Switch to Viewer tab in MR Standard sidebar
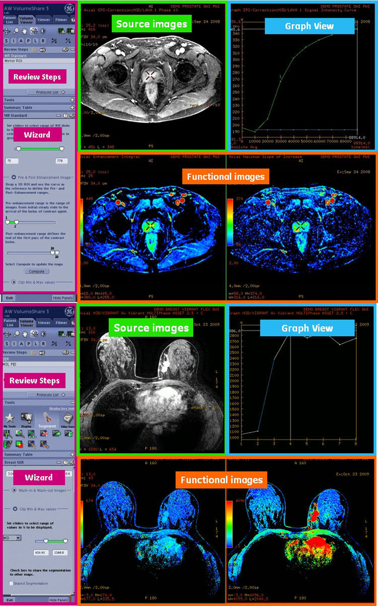Viewport: 378px width, 606px height. coord(43,20)
